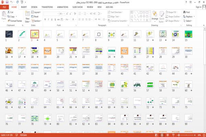Click Clear All Formatting icon

click(75, 14)
